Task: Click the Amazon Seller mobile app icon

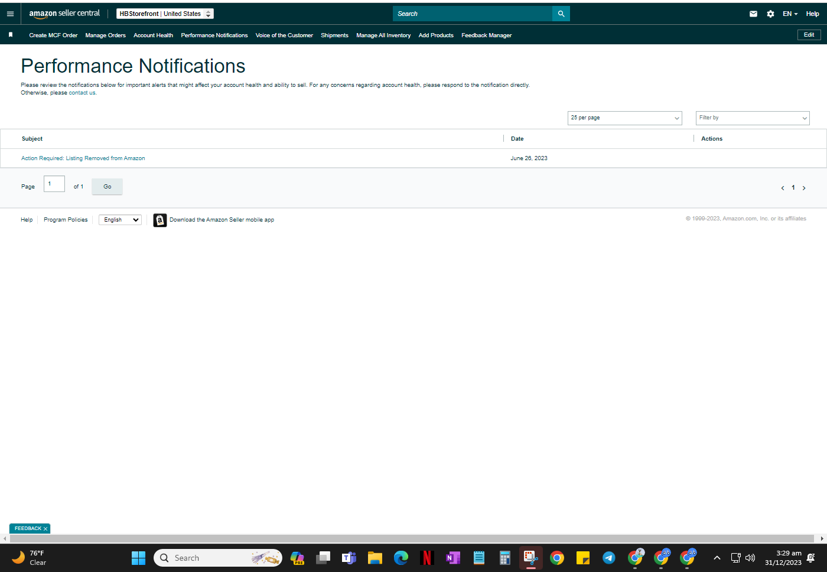Action: pos(159,220)
